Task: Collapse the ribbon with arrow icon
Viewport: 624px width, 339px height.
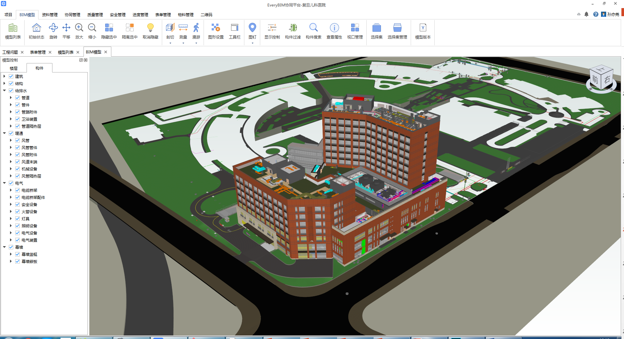Action: click(579, 14)
